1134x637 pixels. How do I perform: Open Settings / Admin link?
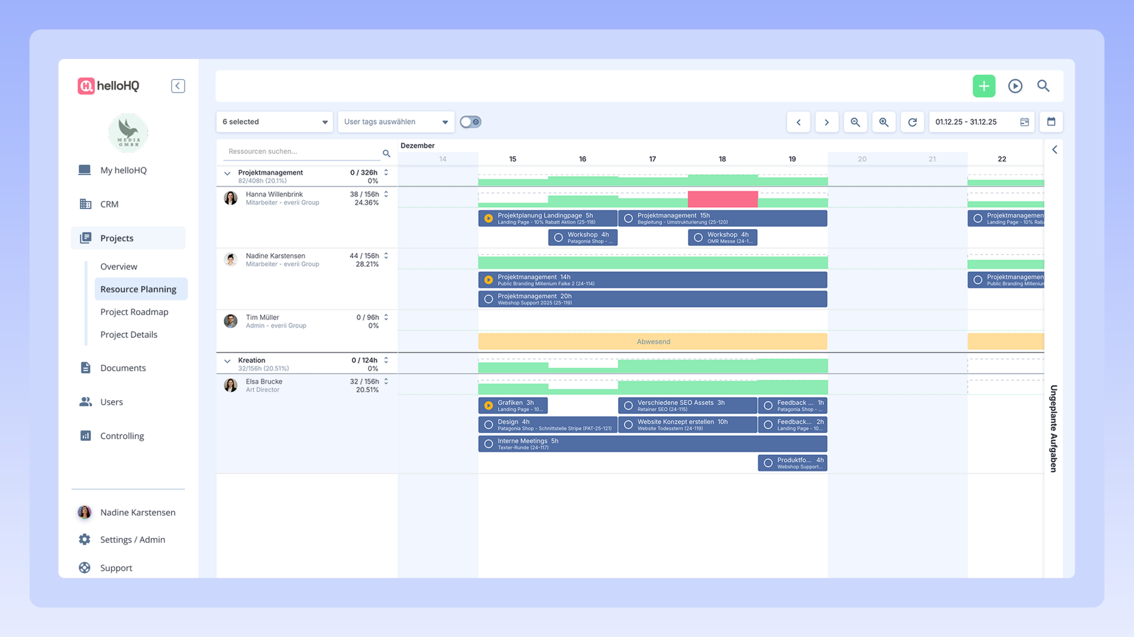click(132, 539)
